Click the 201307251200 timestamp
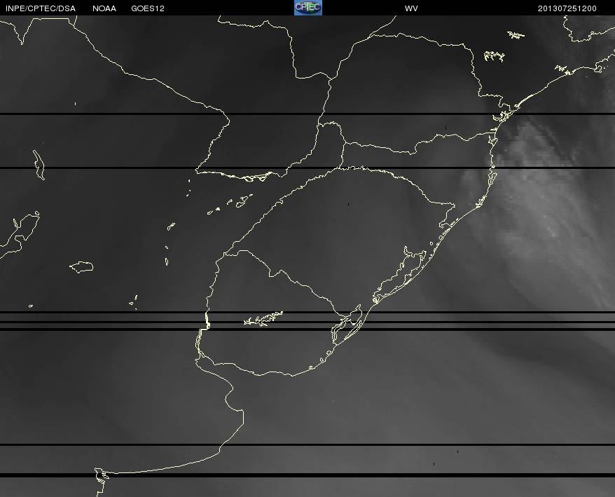Image resolution: width=615 pixels, height=497 pixels. (567, 8)
